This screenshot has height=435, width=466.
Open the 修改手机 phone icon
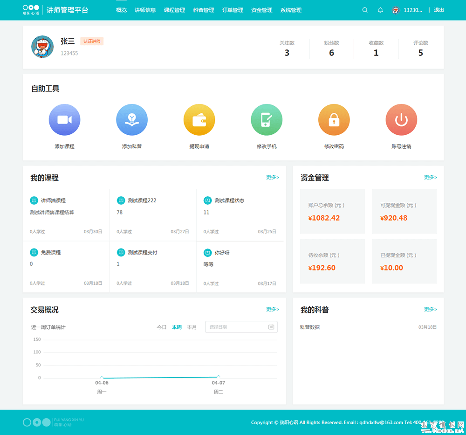coord(267,120)
